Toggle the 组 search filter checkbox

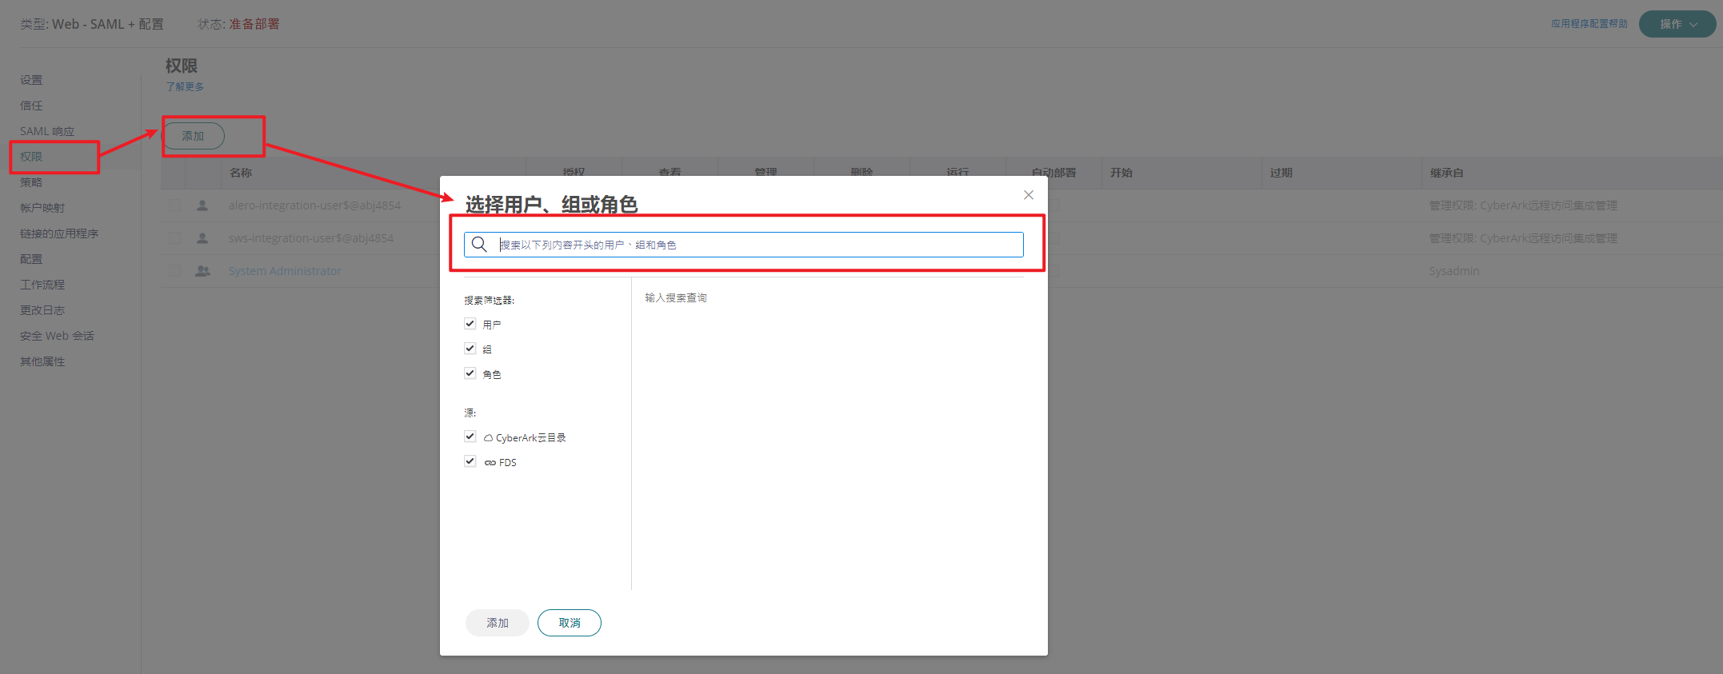point(470,349)
